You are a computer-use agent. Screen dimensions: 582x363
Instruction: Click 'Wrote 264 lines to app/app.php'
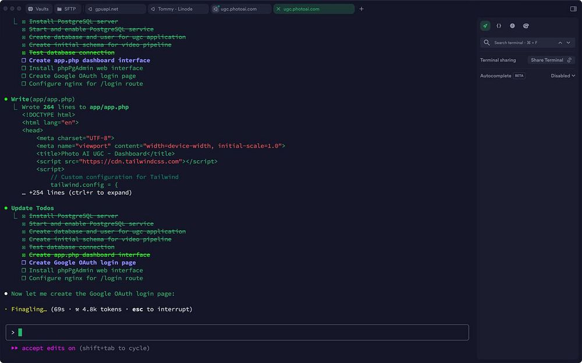tap(75, 107)
